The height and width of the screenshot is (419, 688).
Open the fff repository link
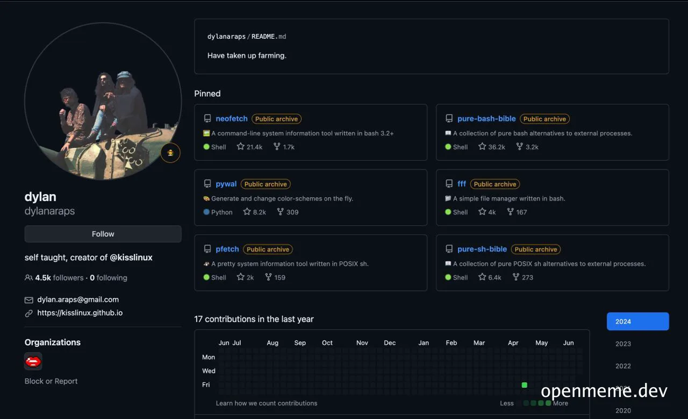click(462, 184)
